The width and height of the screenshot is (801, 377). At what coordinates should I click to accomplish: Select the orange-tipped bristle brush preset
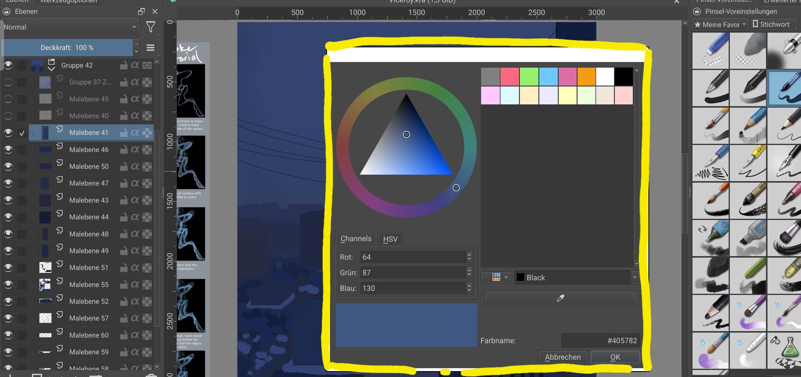710,201
